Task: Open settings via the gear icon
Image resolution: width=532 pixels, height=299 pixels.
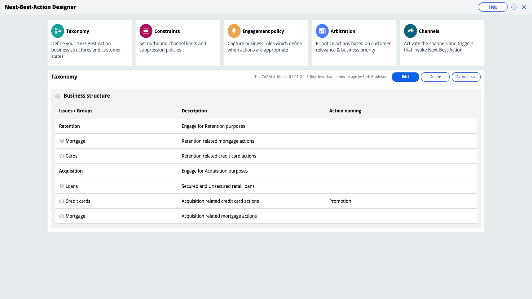Action: 514,7
